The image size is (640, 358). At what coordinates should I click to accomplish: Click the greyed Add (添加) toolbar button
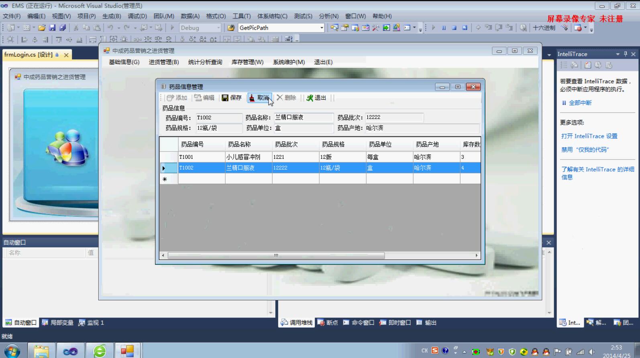click(177, 98)
